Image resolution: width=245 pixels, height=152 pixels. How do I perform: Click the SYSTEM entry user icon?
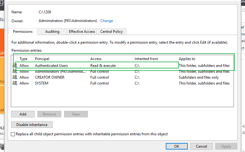pyautogui.click(x=15, y=83)
